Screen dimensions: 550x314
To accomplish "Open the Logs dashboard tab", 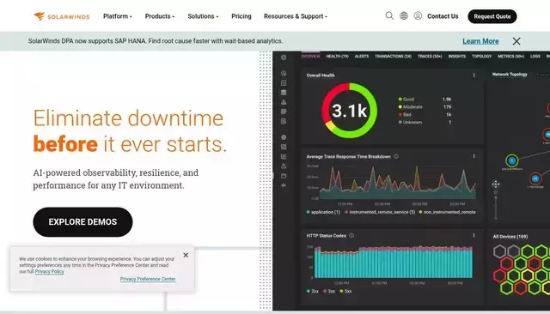I will 535,57.
